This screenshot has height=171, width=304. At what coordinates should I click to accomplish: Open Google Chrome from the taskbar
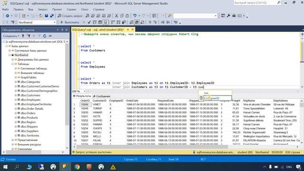pyautogui.click(x=77, y=167)
